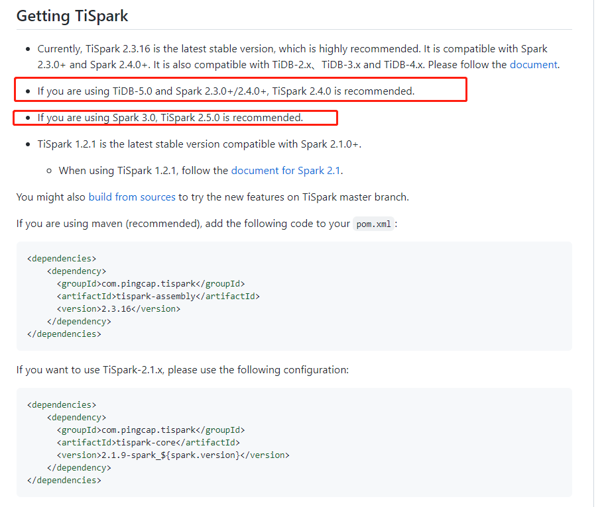The width and height of the screenshot is (606, 507).
Task: Click the "Currently, TiSpark 2.3.16" bullet text
Action: coord(292,49)
